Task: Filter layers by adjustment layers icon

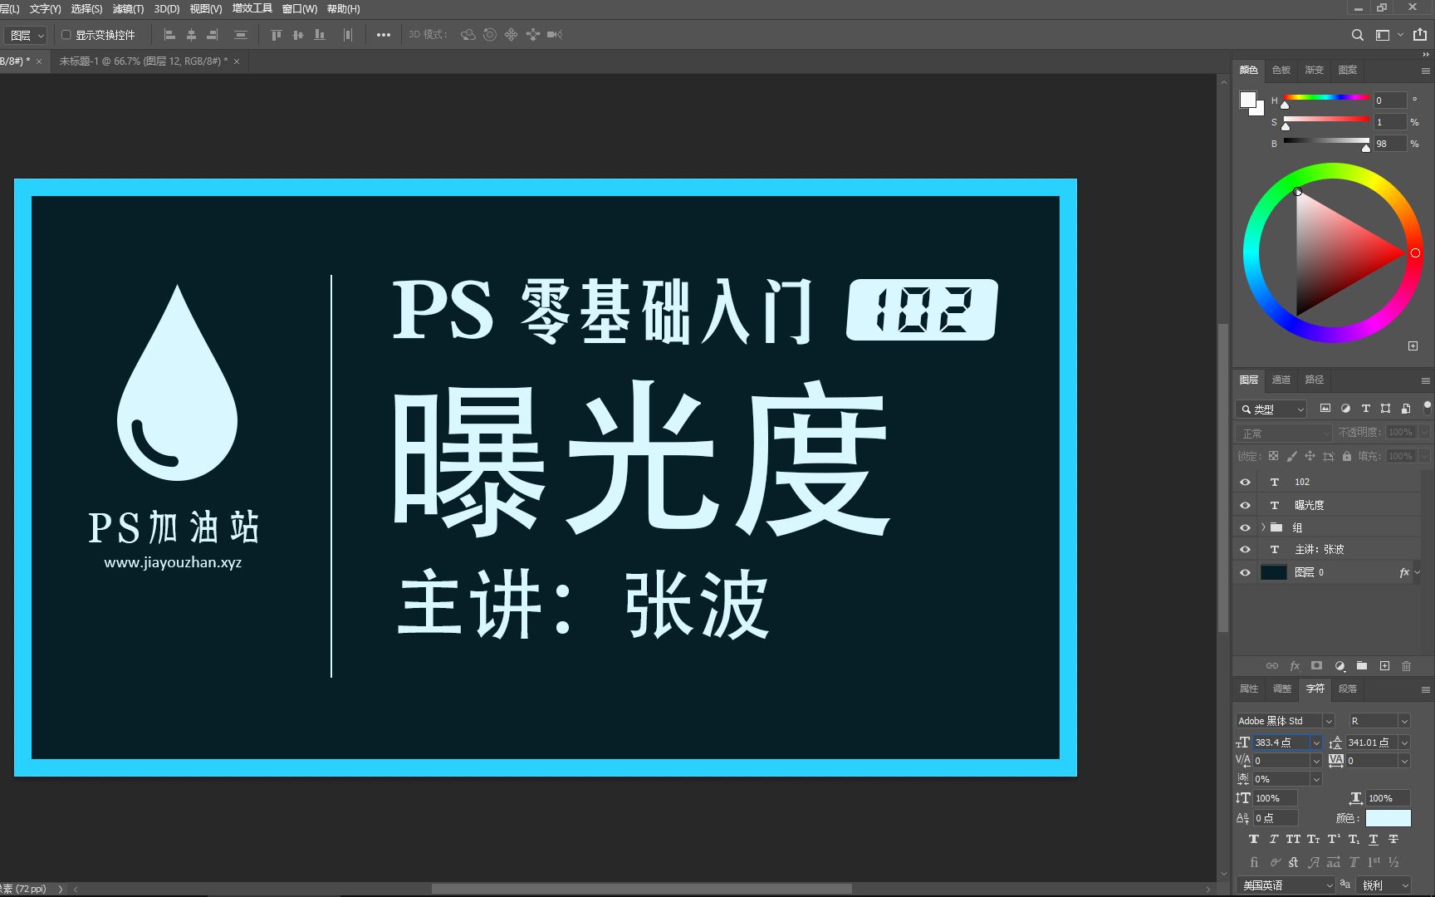Action: pyautogui.click(x=1345, y=409)
